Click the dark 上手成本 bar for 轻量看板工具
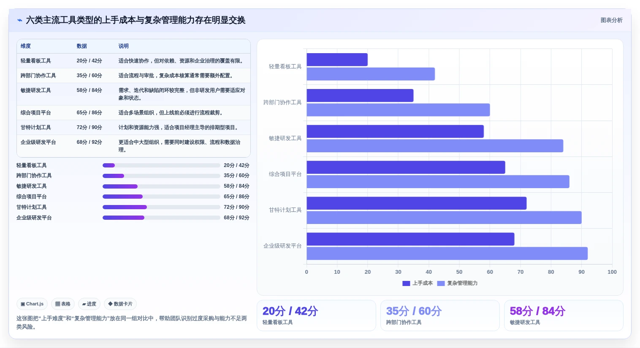640x348 pixels. [x=337, y=59]
